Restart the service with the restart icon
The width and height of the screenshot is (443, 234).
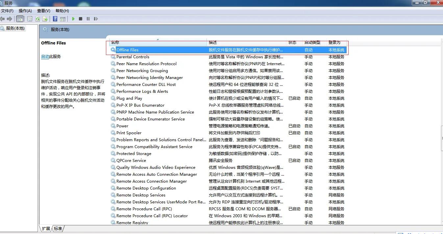[95, 19]
